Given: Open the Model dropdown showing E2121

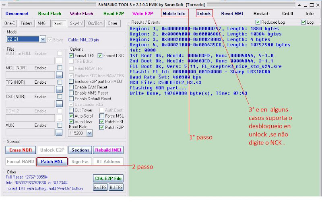Looking at the screenshot, I should [x=43, y=39].
